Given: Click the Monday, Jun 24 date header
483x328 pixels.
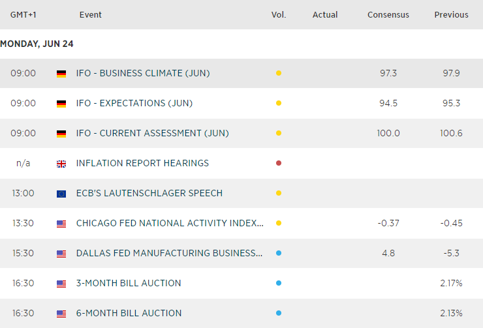Looking at the screenshot, I should [37, 44].
